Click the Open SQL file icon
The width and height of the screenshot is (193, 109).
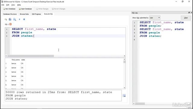10,19
